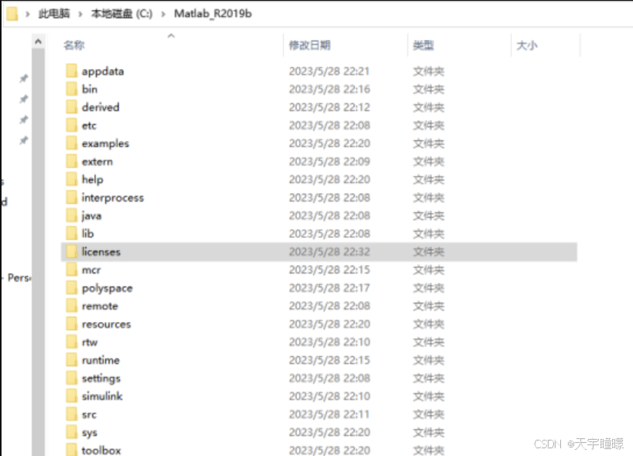This screenshot has height=456, width=633.
Task: Expand the chevron after 此电脑 in the address bar
Action: 81,14
